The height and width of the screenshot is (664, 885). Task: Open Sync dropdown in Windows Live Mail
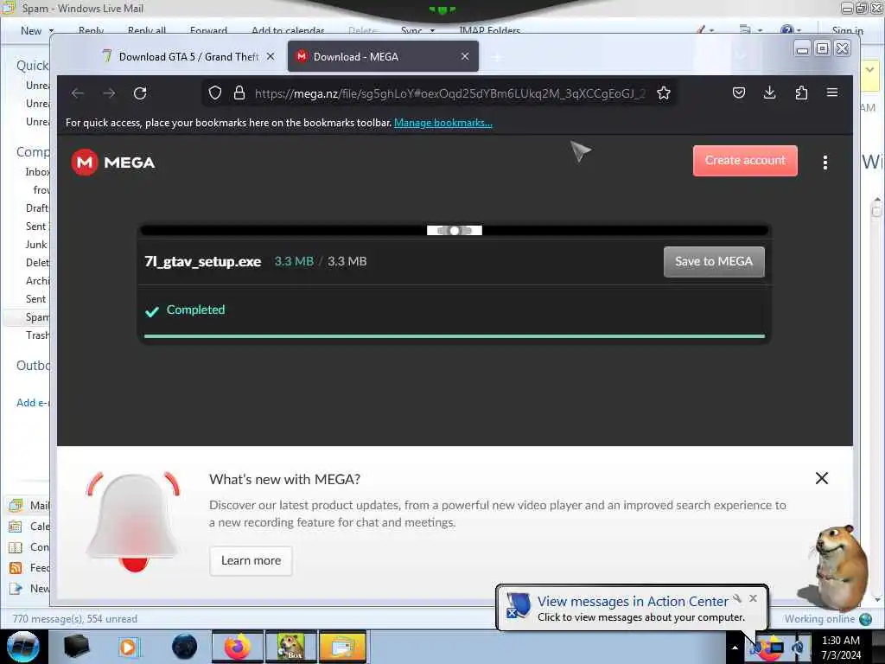click(x=432, y=31)
